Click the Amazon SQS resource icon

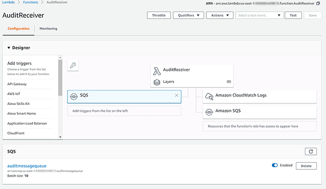tap(208, 111)
